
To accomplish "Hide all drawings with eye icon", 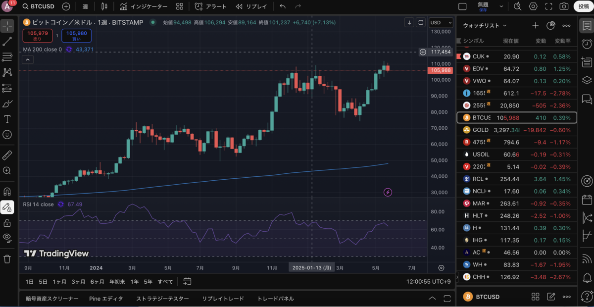I will tap(7, 237).
